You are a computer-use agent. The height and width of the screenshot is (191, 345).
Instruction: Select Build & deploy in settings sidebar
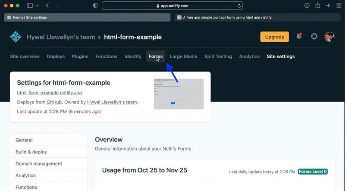[49, 152]
